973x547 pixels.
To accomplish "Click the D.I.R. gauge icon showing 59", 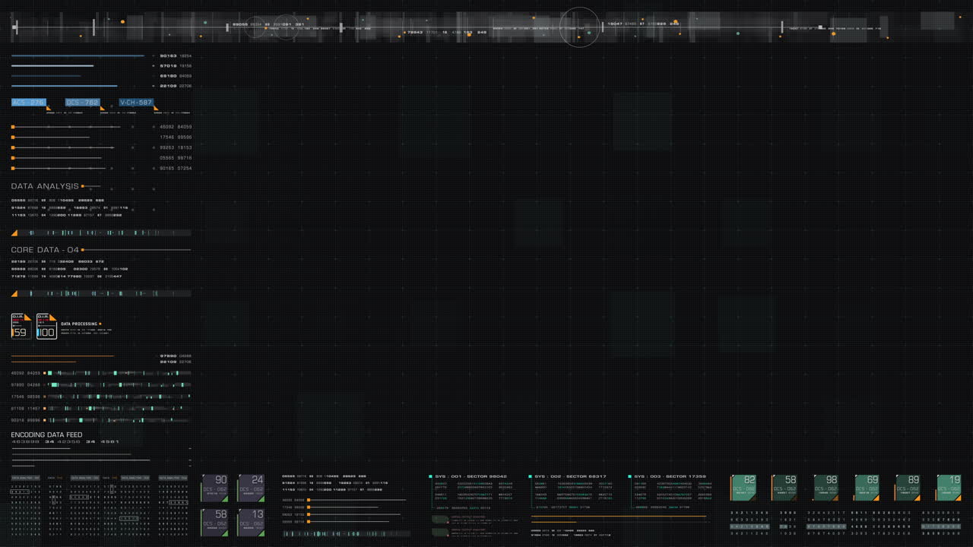I will pos(21,327).
